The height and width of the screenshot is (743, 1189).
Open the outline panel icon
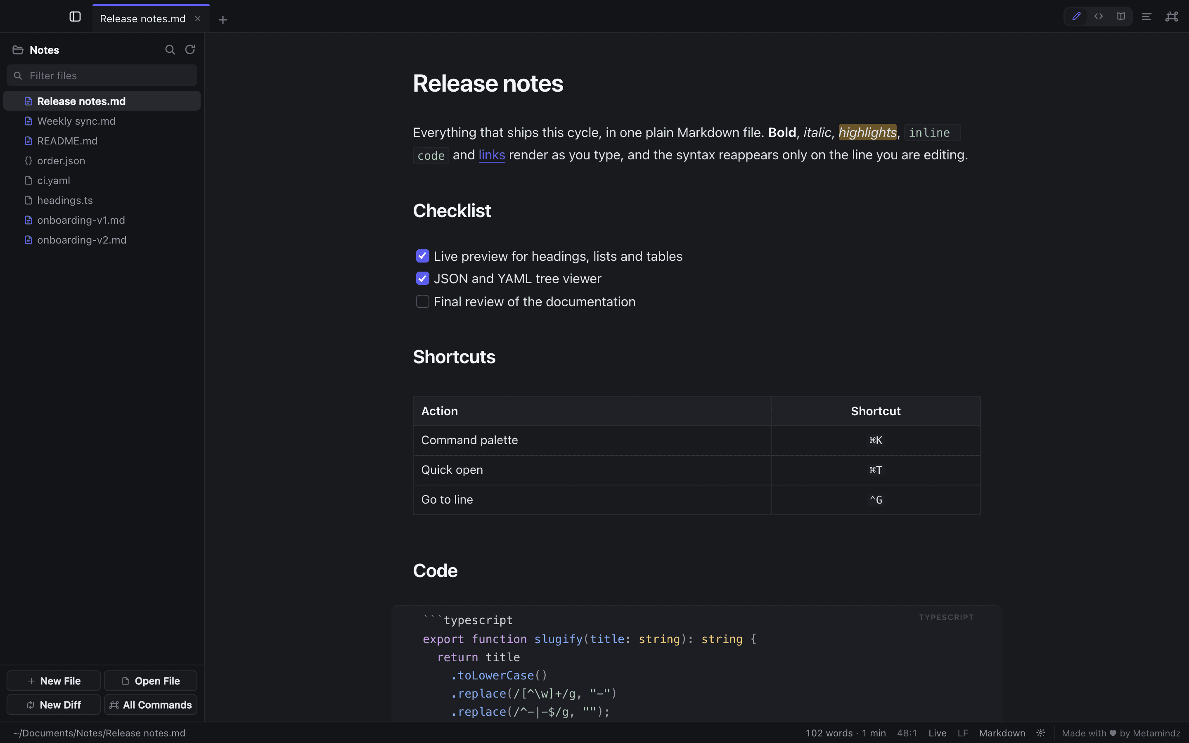(1146, 17)
